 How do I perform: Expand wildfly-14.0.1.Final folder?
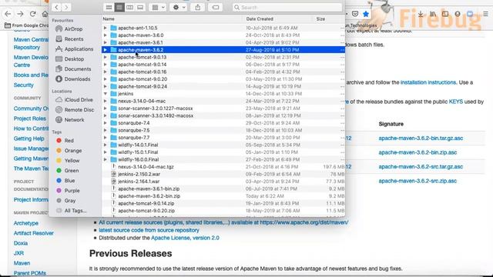click(106, 145)
